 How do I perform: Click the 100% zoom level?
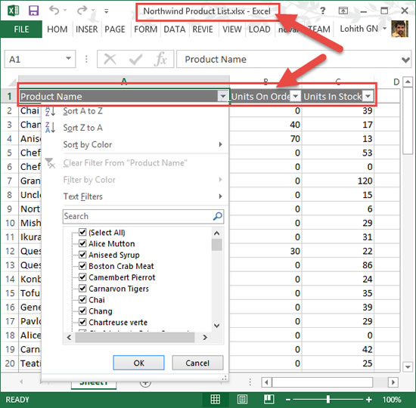392,400
